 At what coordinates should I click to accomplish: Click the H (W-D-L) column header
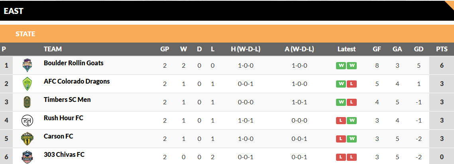tap(246, 49)
